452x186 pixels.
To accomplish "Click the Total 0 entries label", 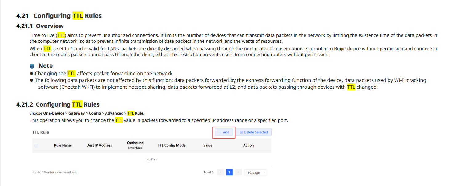I will point(208,172).
